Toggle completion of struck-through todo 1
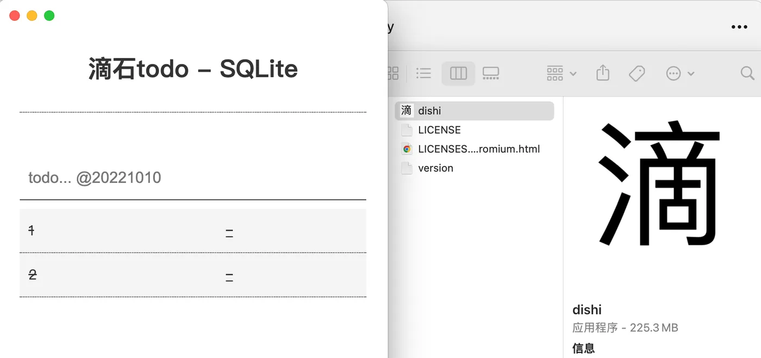 [32, 230]
